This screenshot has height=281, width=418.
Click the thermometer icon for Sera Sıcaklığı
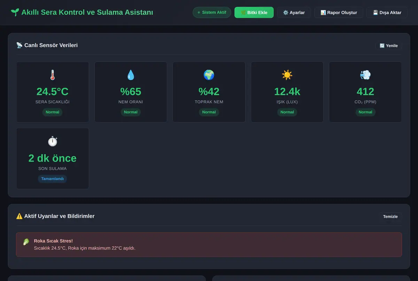tap(53, 75)
